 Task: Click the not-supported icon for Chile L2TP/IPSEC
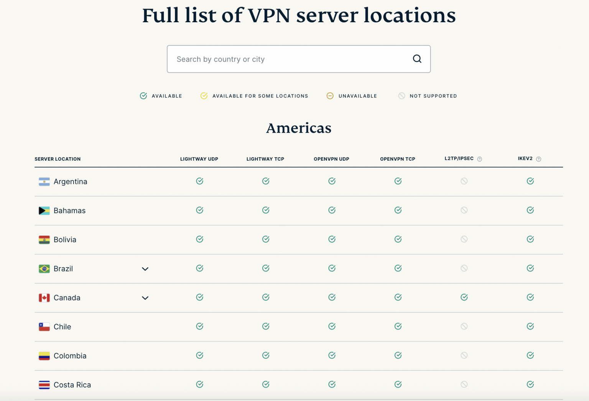[x=464, y=326]
